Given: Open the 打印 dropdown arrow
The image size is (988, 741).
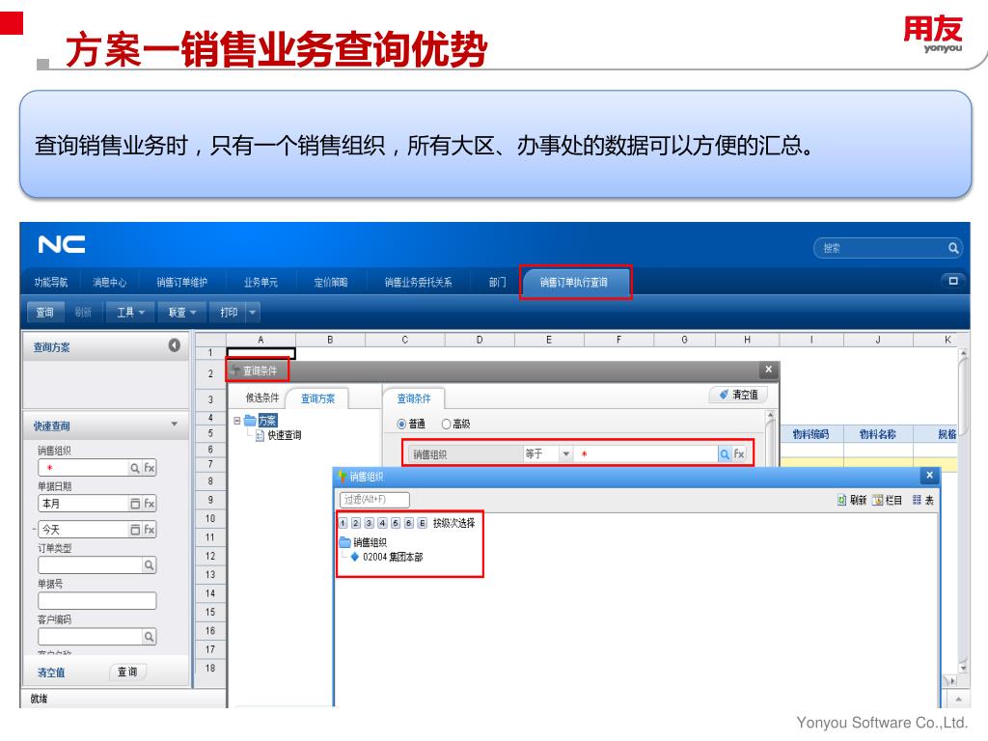Looking at the screenshot, I should point(253,312).
